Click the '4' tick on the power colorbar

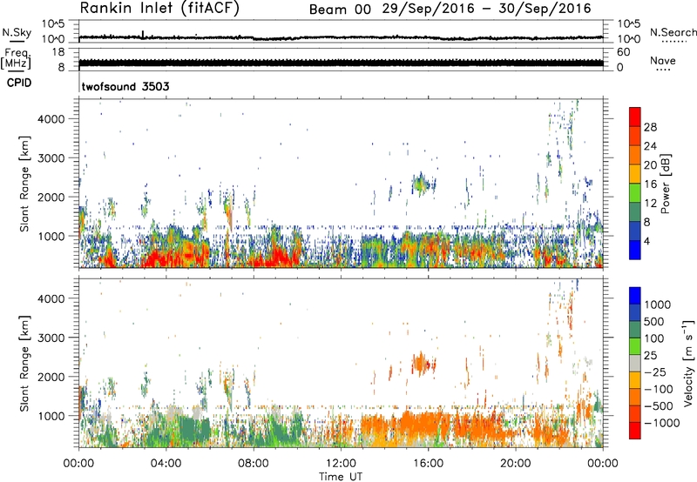(x=646, y=241)
